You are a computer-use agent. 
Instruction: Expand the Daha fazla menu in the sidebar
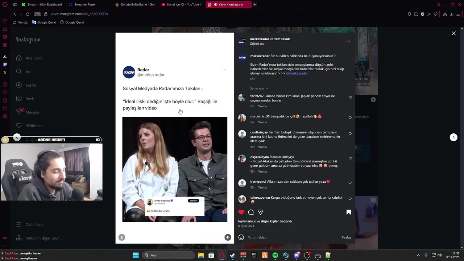(x=30, y=225)
